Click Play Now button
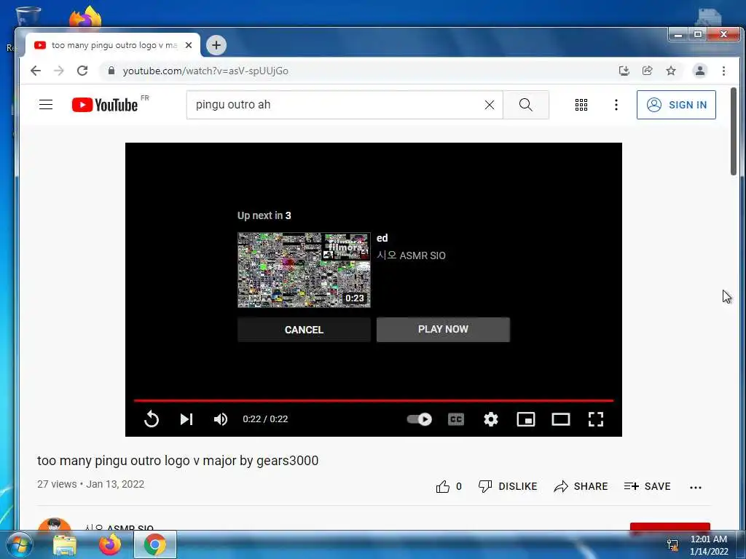The image size is (746, 559). (x=443, y=330)
